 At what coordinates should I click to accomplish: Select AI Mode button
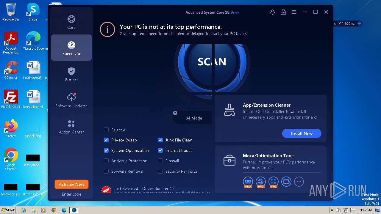coord(193,118)
